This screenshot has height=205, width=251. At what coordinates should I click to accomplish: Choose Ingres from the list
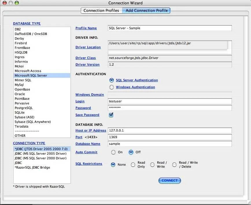(42, 57)
